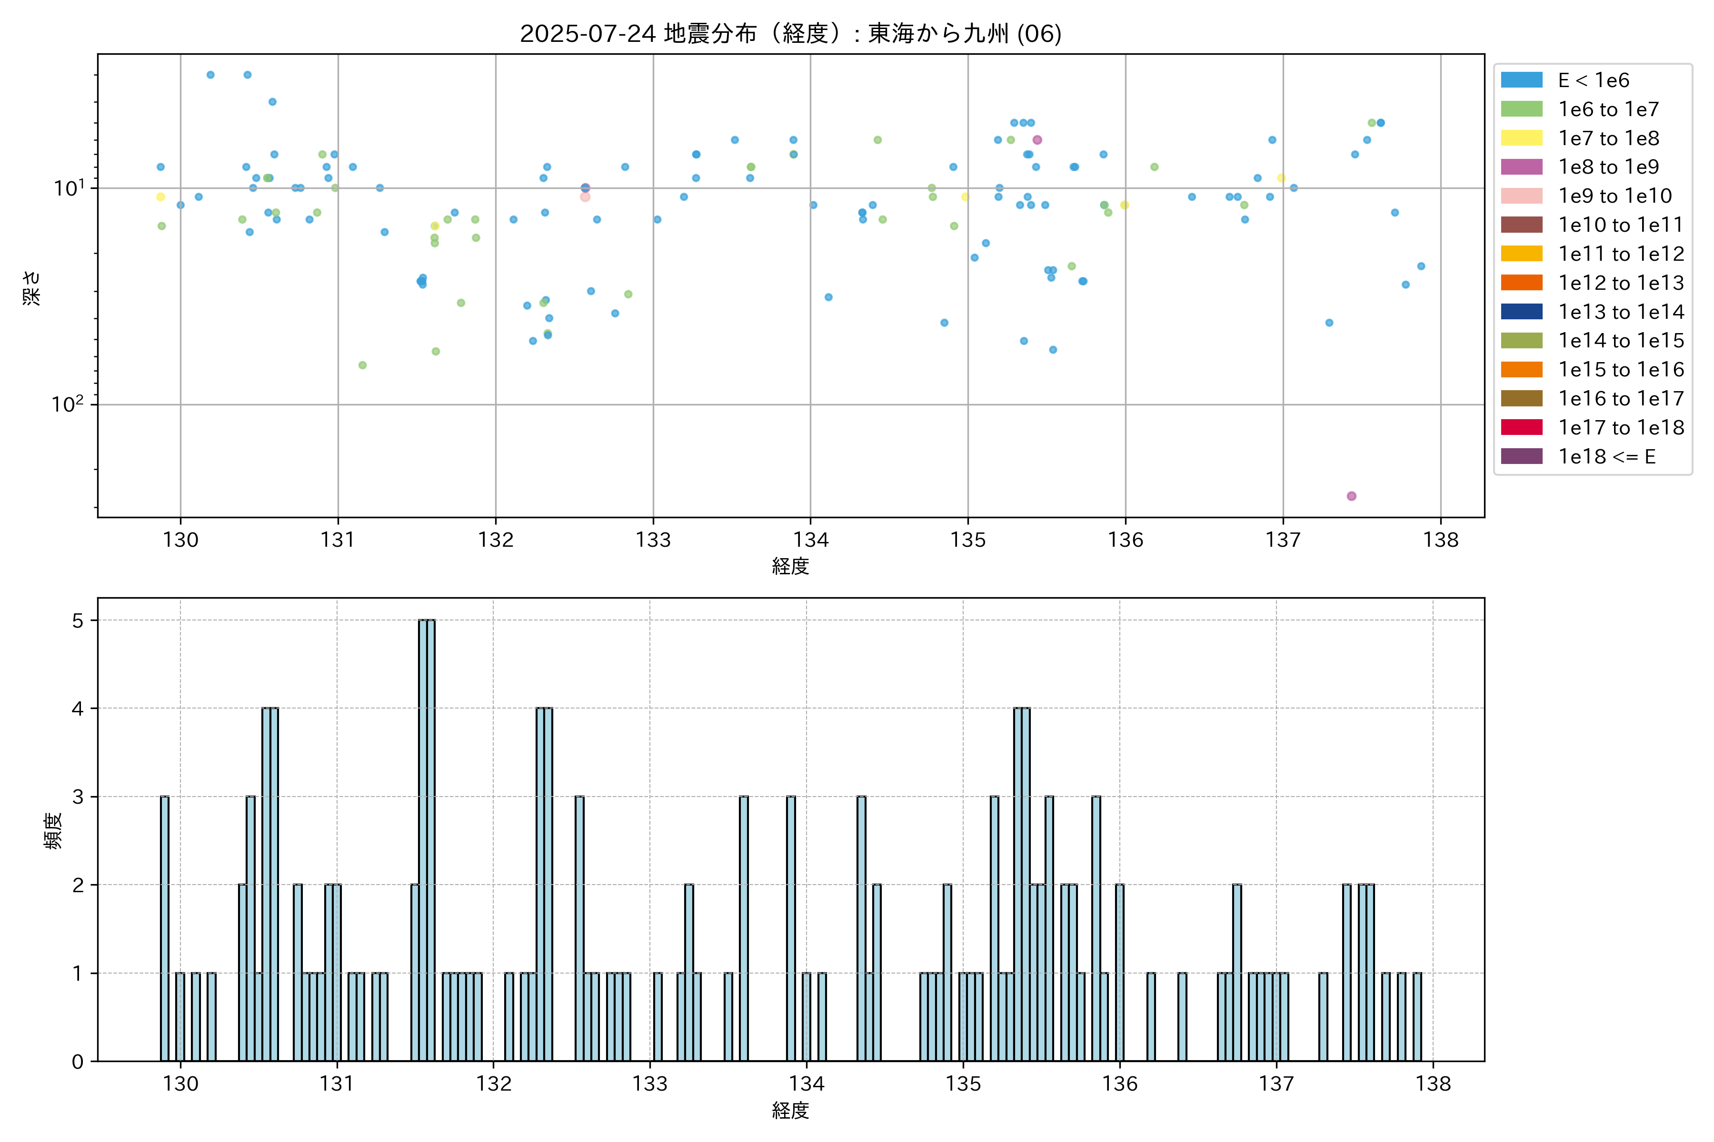
Task: Click the green '1e6 to 1e7' legend swatch
Action: pos(1521,109)
